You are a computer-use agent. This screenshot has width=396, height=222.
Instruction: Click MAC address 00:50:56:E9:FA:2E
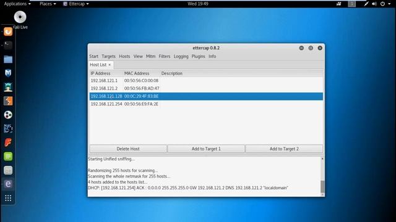click(x=141, y=104)
